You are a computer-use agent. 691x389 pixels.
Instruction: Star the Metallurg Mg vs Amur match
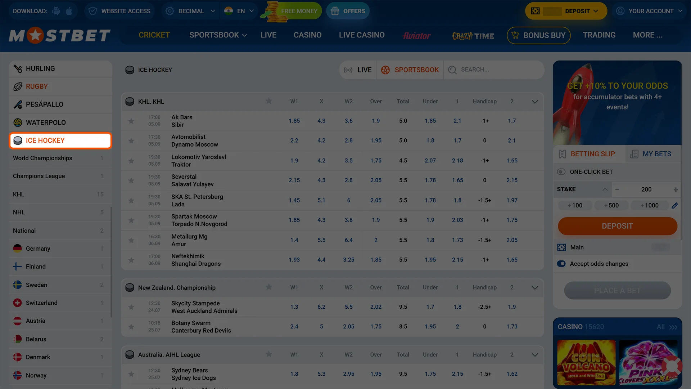(x=131, y=240)
